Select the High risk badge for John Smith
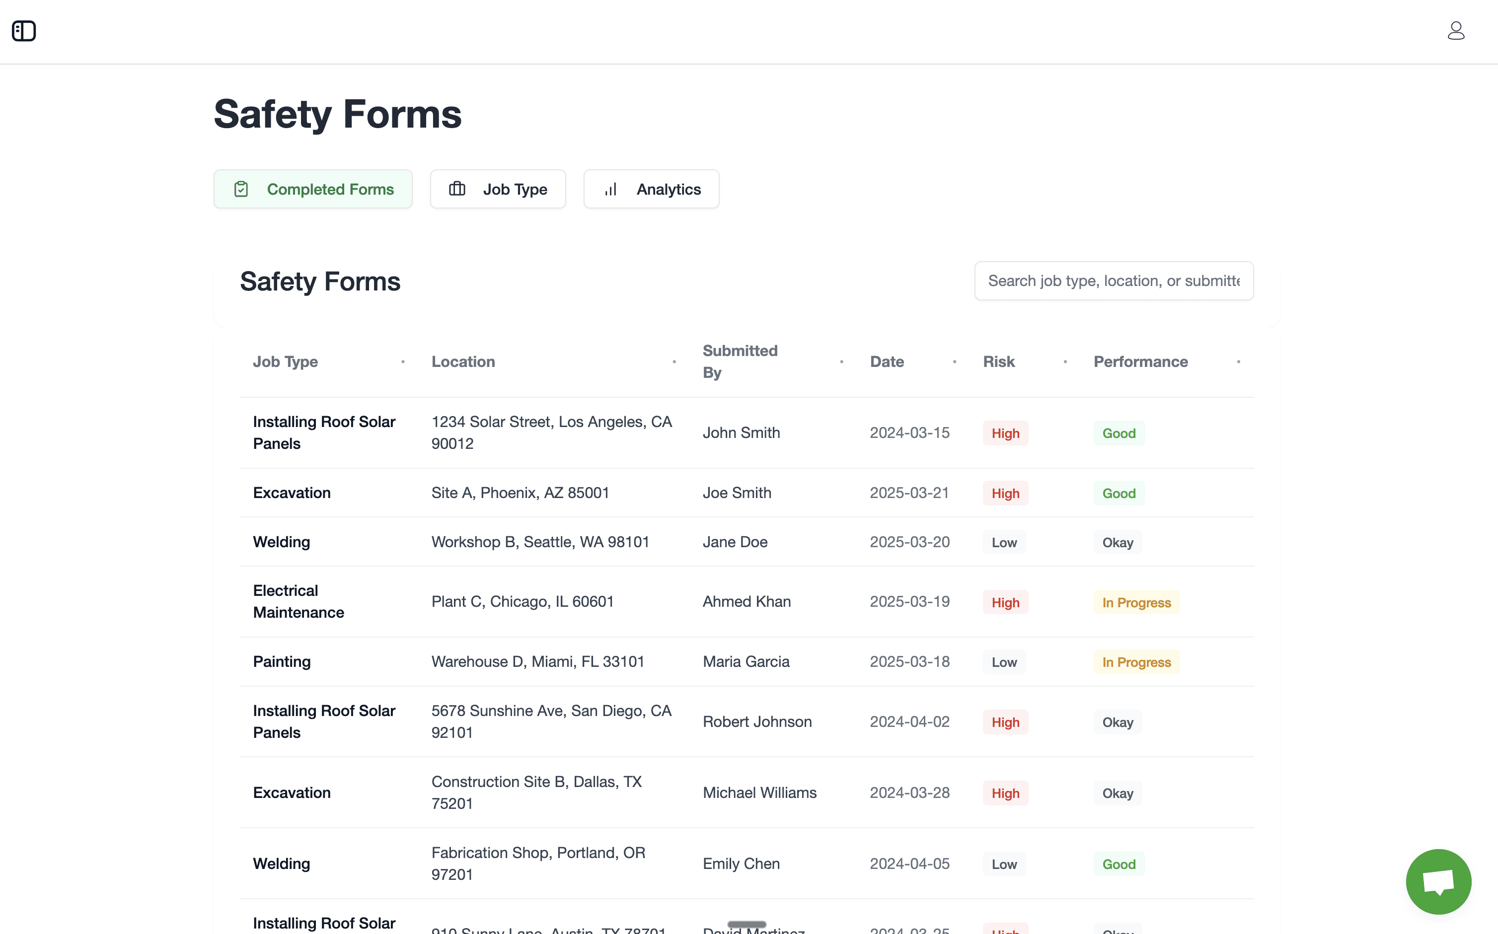 (x=1005, y=433)
